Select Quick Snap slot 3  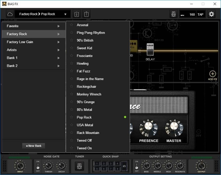pos(111,163)
